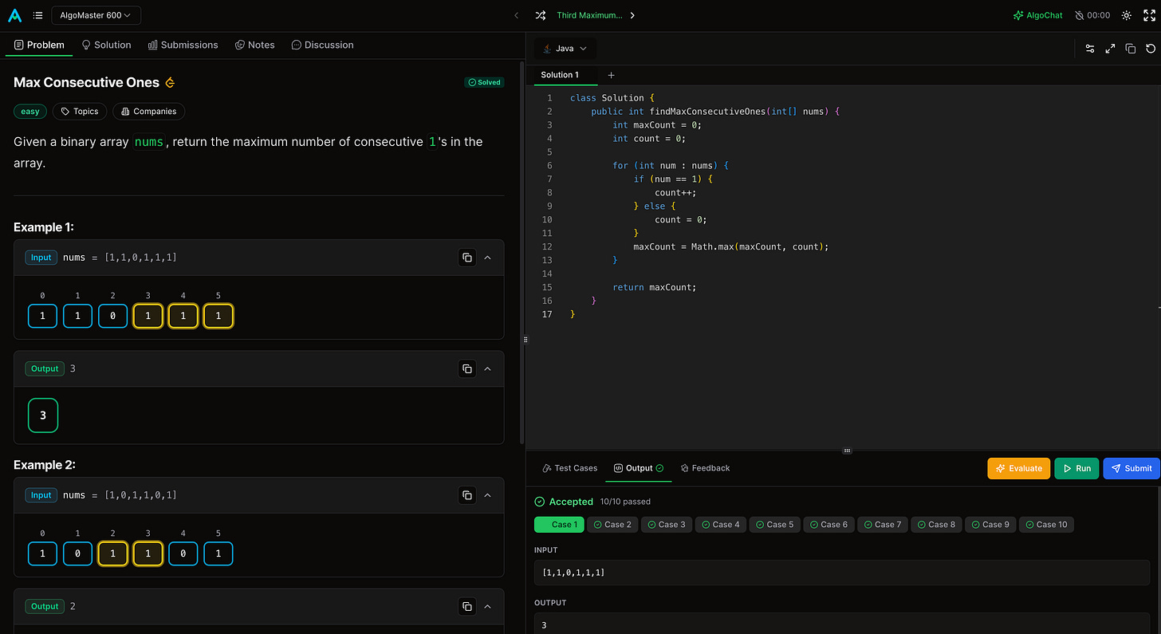Select Case 1 result

(x=559, y=525)
